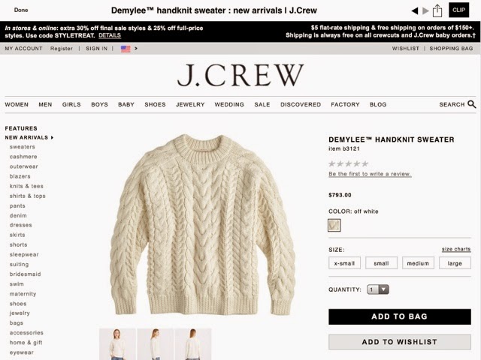Select size x-small
Image resolution: width=481 pixels, height=360 pixels.
(344, 263)
